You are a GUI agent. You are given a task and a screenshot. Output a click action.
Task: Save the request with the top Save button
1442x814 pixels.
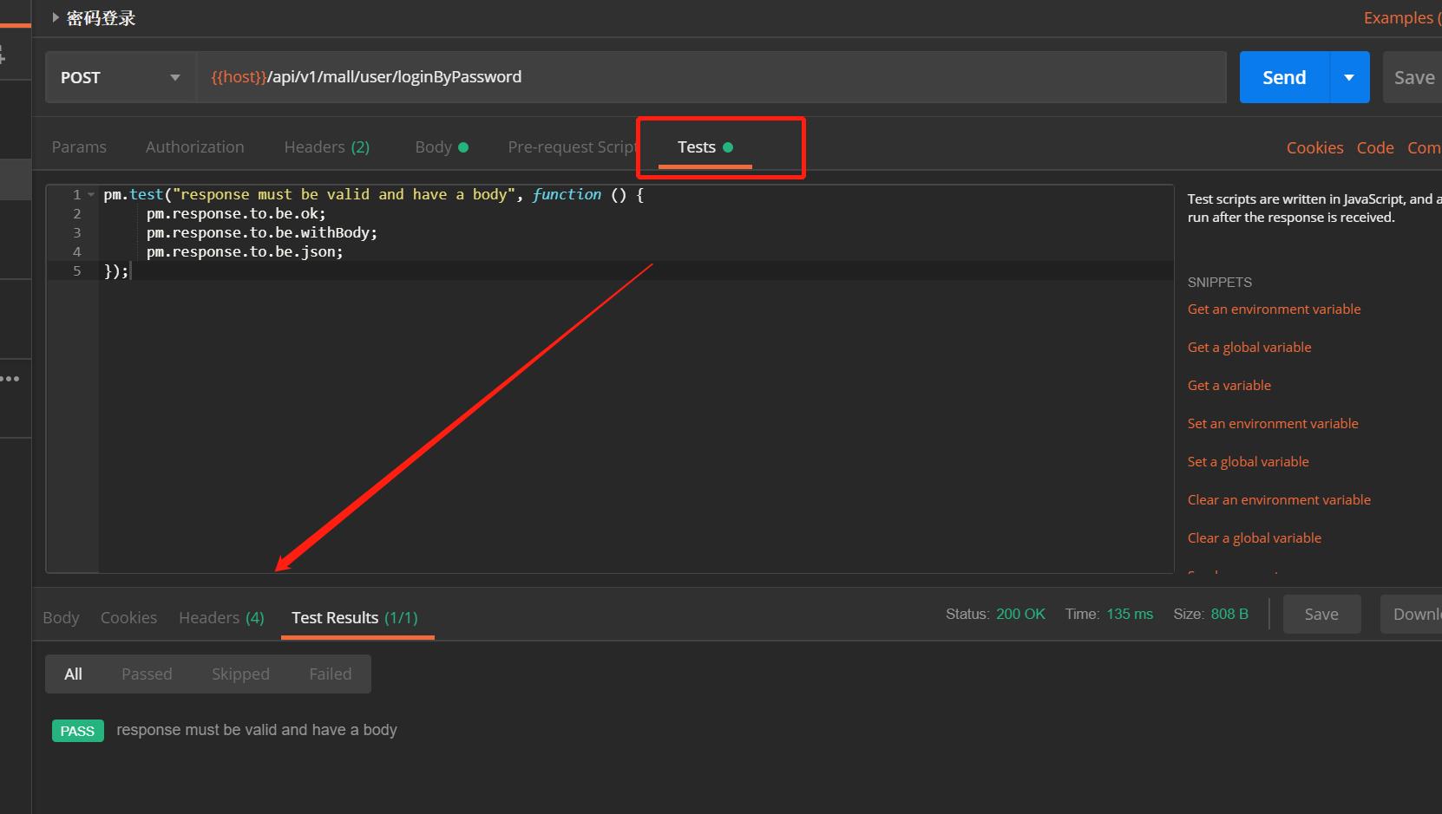click(x=1413, y=77)
